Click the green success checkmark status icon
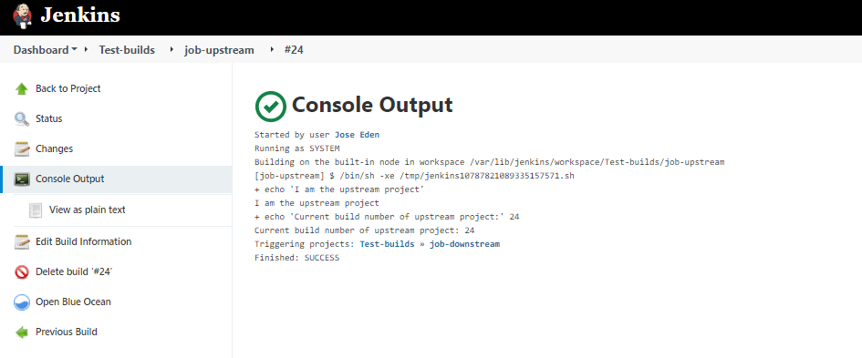Image resolution: width=862 pixels, height=358 pixels. [x=271, y=107]
